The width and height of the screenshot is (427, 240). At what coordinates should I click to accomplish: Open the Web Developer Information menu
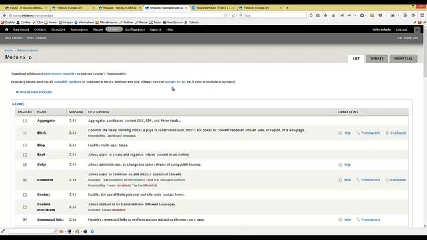pyautogui.click(x=84, y=23)
